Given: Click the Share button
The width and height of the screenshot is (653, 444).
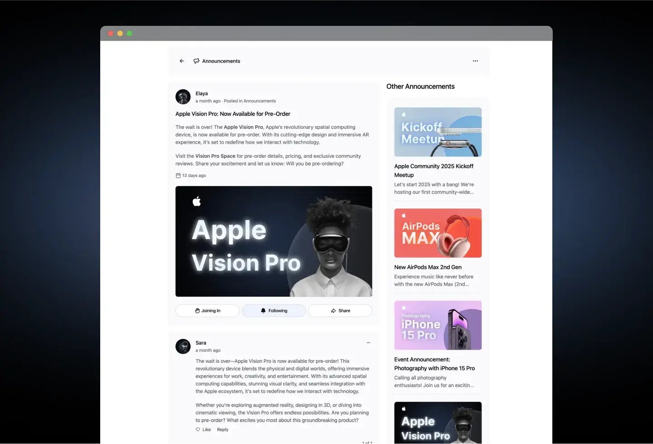Looking at the screenshot, I should [340, 311].
